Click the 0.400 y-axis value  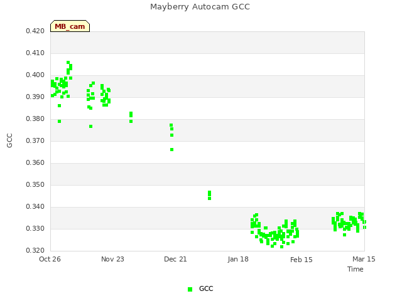click(x=35, y=75)
